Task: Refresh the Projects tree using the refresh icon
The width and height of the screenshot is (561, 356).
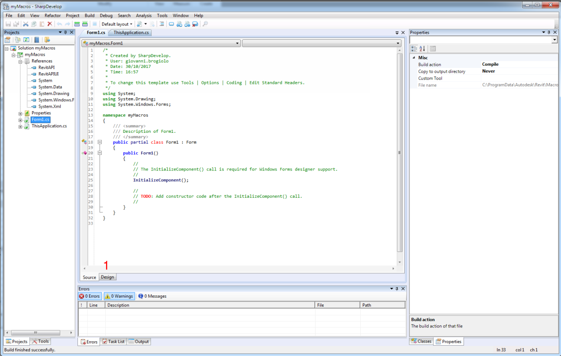Action: pyautogui.click(x=26, y=39)
